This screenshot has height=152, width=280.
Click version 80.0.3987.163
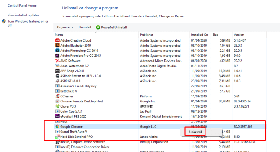click(243, 126)
